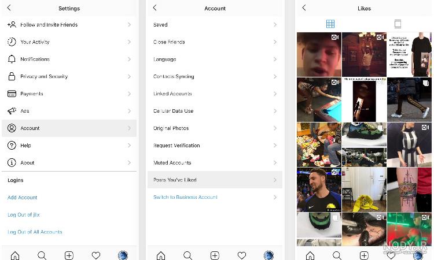The height and width of the screenshot is (260, 434).
Task: Switch Likes to grid view icon
Action: coord(330,24)
